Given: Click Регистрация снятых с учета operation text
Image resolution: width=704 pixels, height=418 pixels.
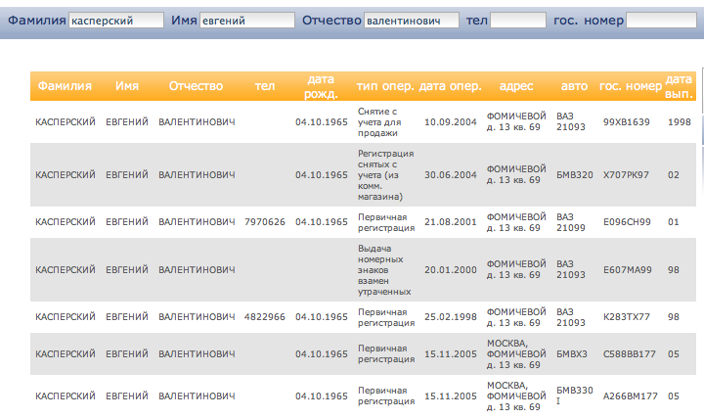Looking at the screenshot, I should coord(385,175).
